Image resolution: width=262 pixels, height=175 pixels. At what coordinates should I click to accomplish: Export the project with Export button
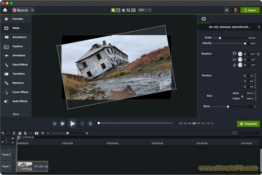250,10
